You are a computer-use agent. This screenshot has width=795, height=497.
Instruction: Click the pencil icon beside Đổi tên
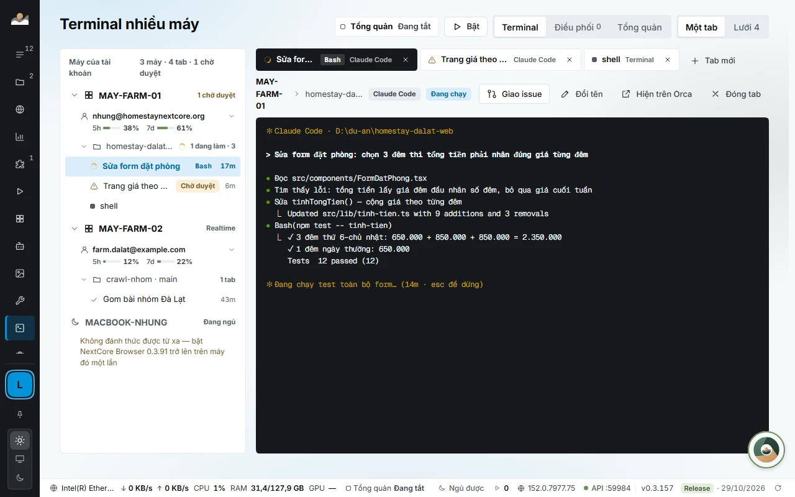pyautogui.click(x=565, y=94)
